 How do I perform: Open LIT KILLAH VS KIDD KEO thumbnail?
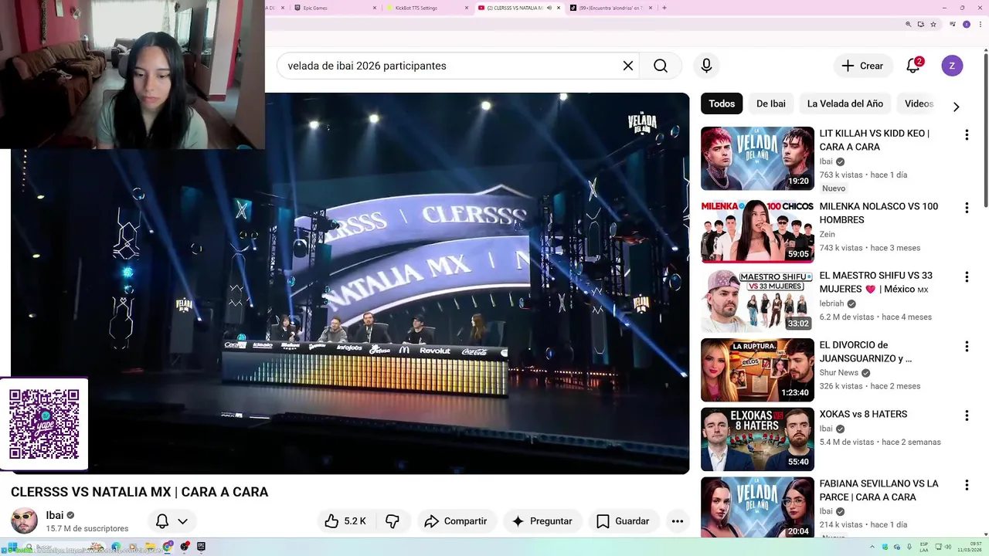tap(757, 158)
